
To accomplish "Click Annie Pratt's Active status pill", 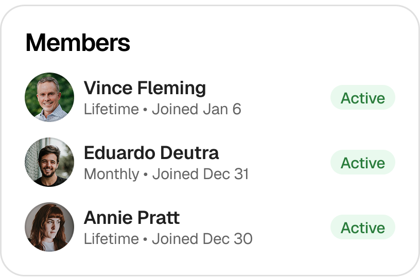I will point(362,227).
